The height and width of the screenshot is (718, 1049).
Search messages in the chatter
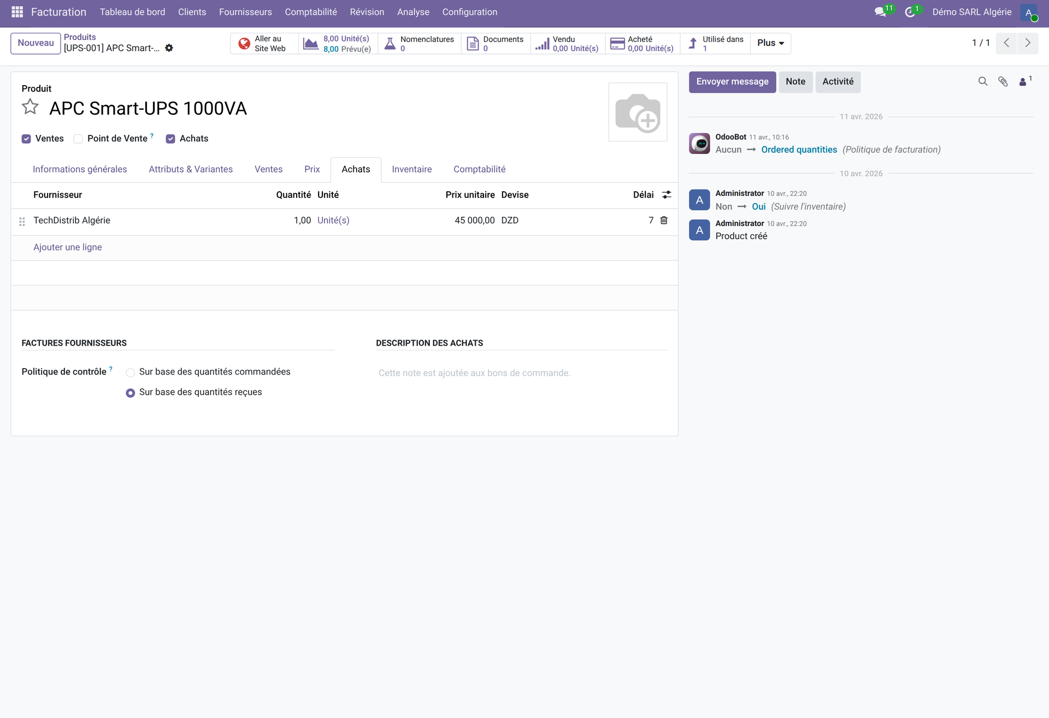983,82
